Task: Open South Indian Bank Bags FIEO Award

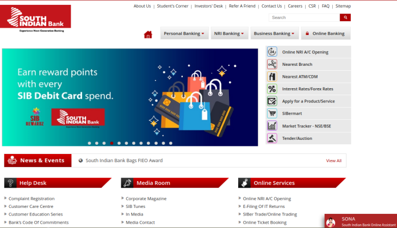Action: (x=124, y=161)
